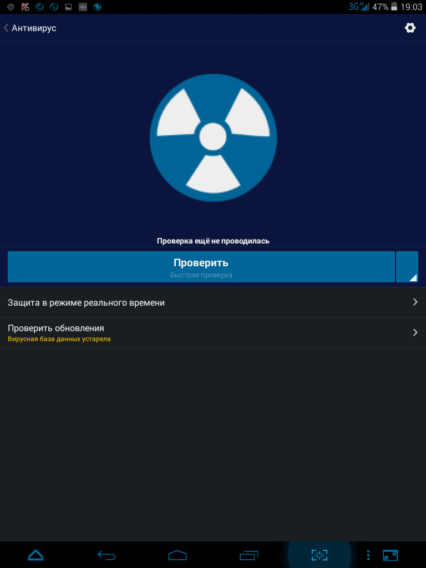Tap the status text Проверка ещё не проводилась
The image size is (426, 568).
213,241
